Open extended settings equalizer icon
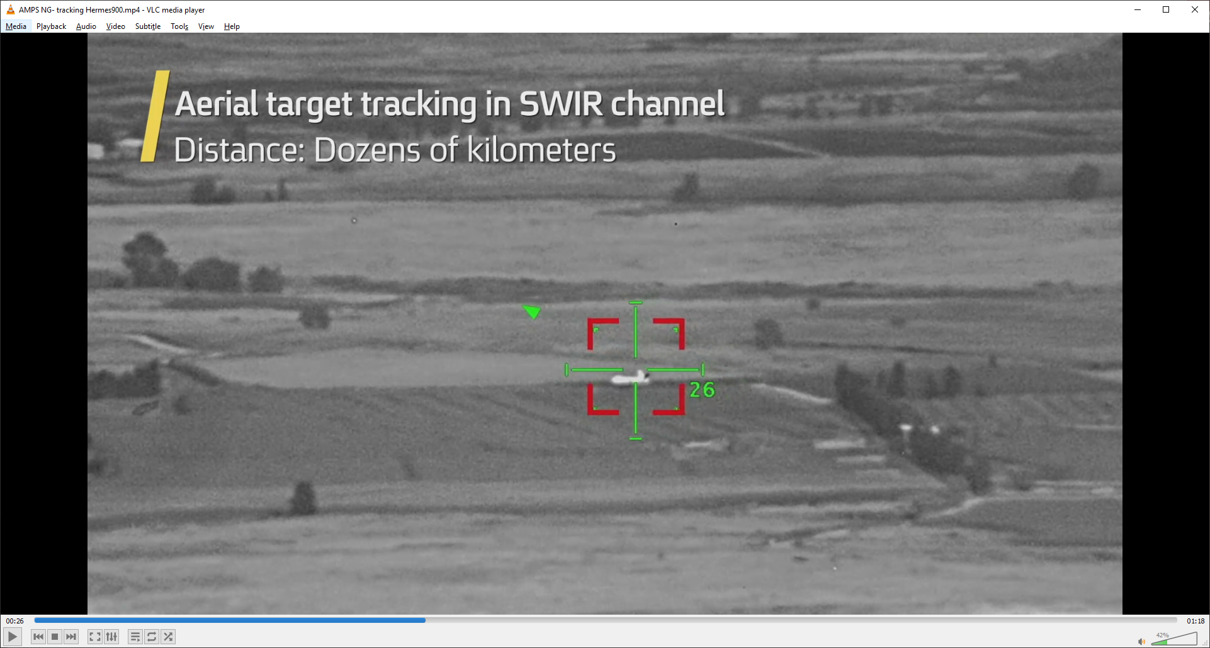1210x648 pixels. [x=111, y=637]
